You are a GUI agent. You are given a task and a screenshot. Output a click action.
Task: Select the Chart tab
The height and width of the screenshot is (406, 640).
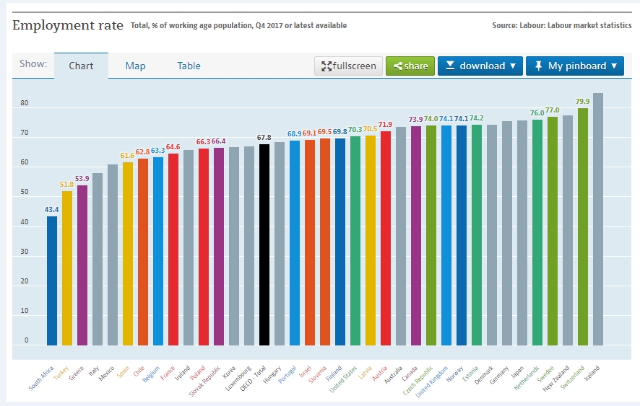(81, 66)
